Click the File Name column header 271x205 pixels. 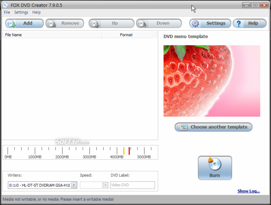52,35
